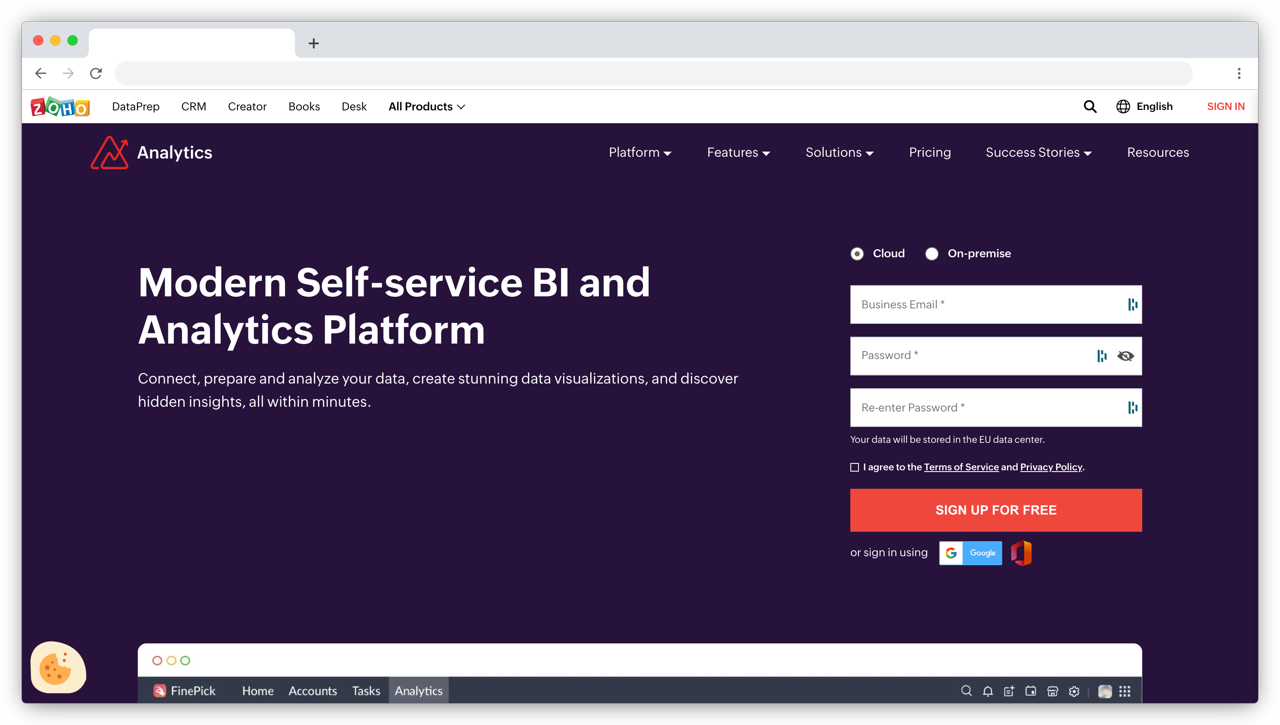Focus the Re-enter Password input field
Screen dimensions: 1280x725
[x=995, y=407]
